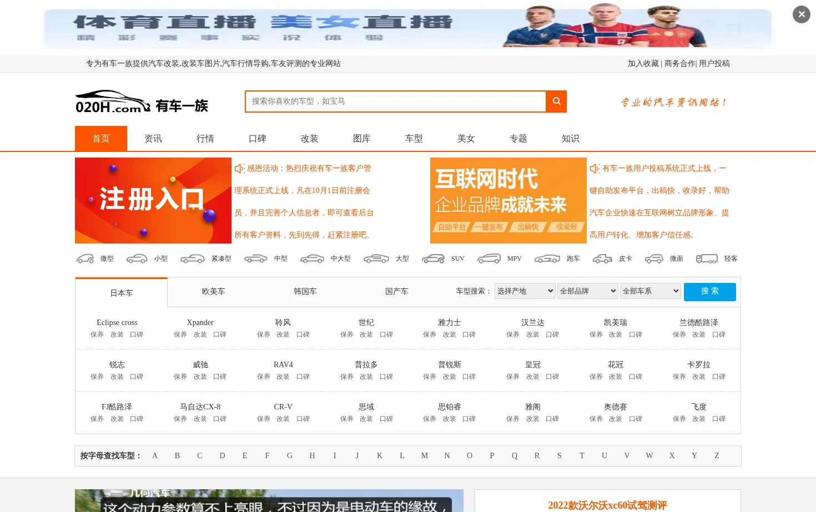816x512 pixels.
Task: Close the top banner advertisement
Action: click(x=801, y=14)
